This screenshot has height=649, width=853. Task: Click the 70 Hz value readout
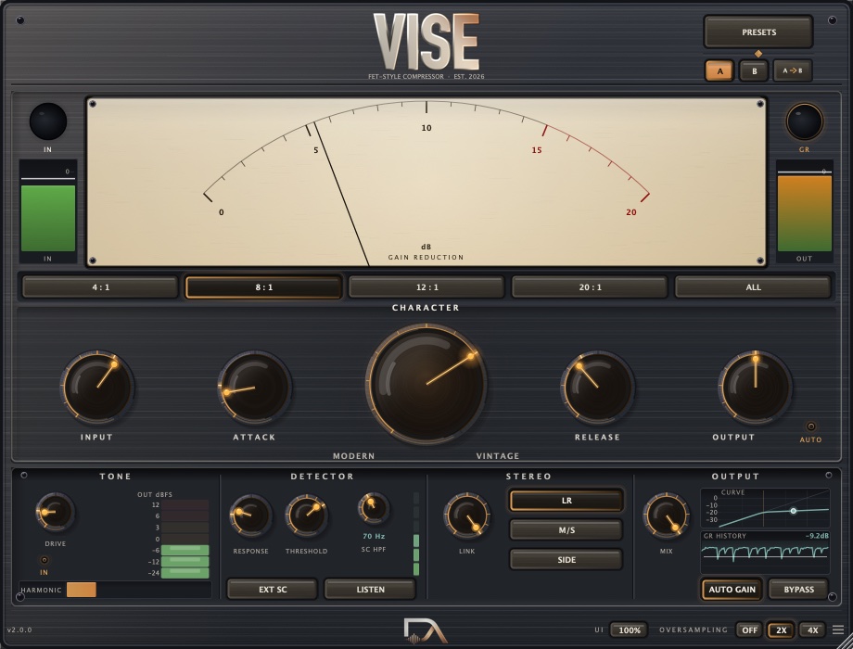(x=374, y=537)
